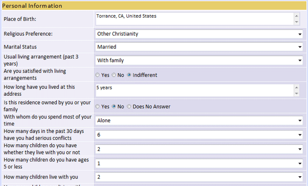The width and height of the screenshot is (308, 186).
Task: Click the how long lived at address field
Action: pyautogui.click(x=194, y=90)
